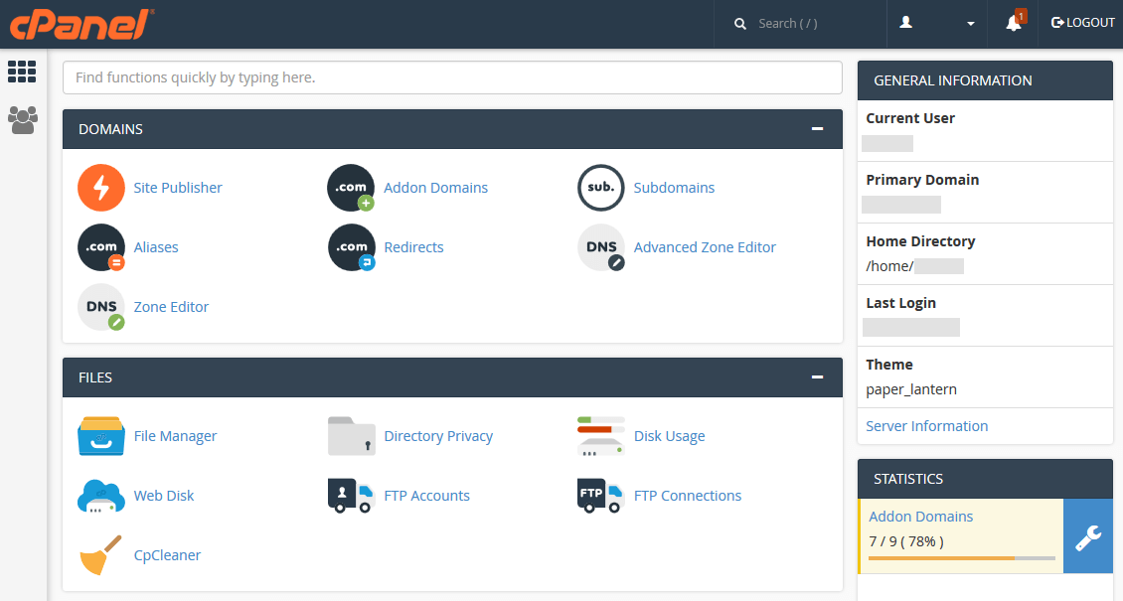Click the Addon Domains usage progress bar
The image size is (1123, 601).
click(x=961, y=558)
